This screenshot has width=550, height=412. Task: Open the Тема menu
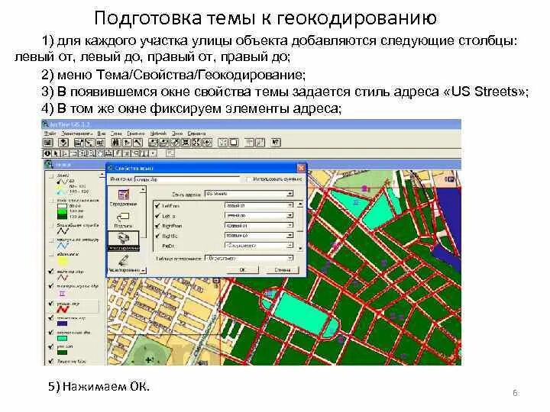click(x=116, y=134)
